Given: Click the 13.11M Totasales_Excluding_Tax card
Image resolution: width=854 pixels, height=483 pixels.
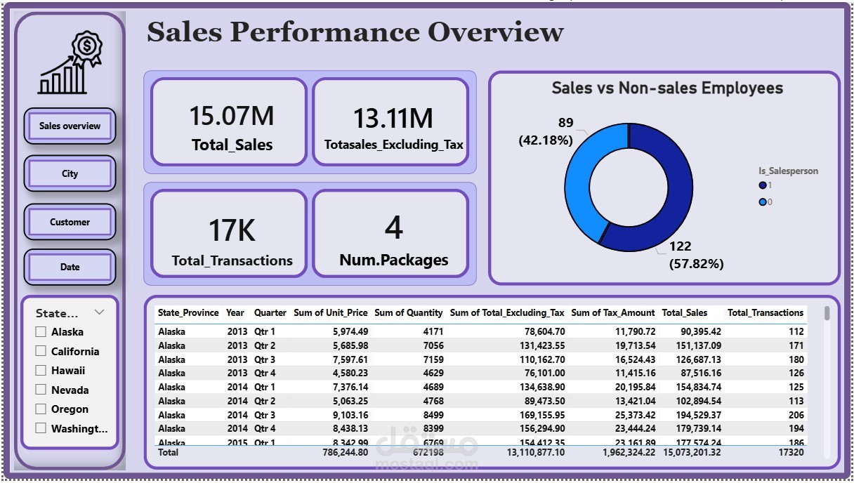Looking at the screenshot, I should (390, 122).
